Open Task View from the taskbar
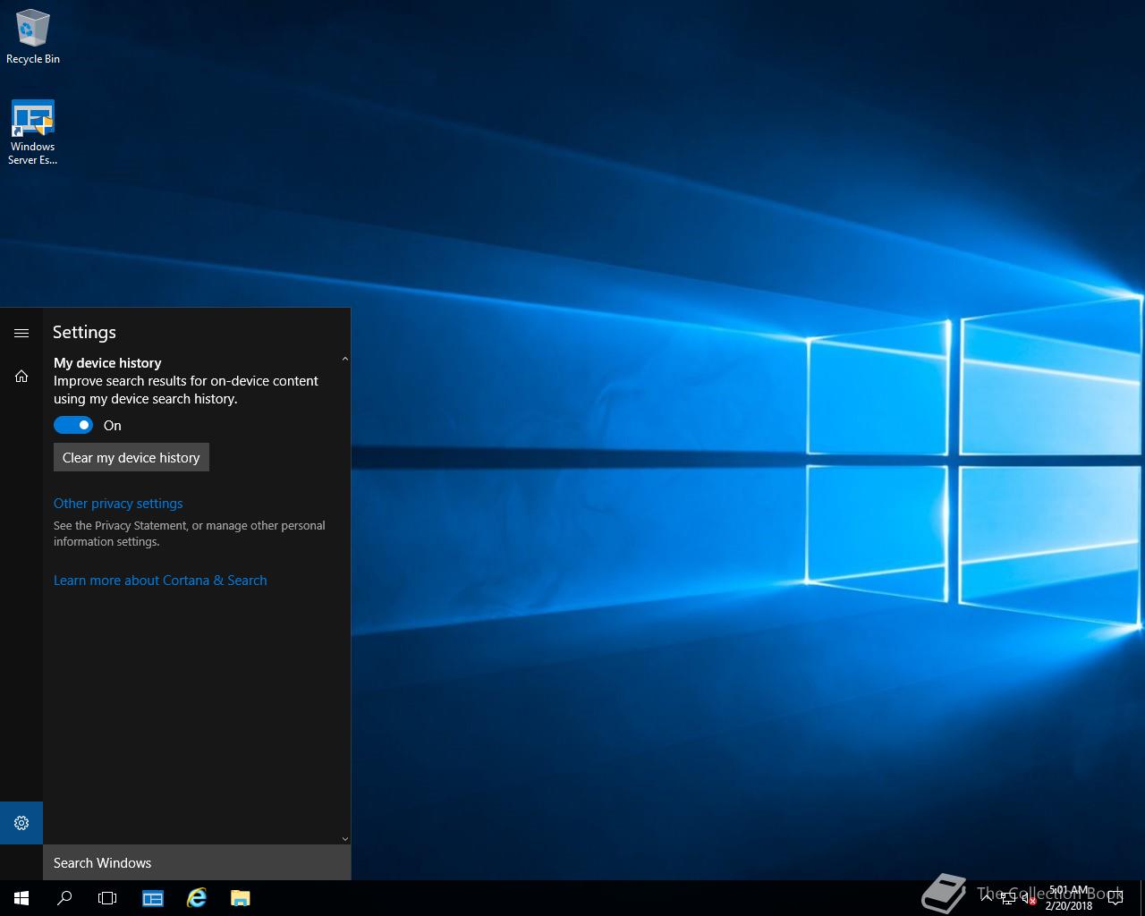The width and height of the screenshot is (1145, 916). point(107,898)
